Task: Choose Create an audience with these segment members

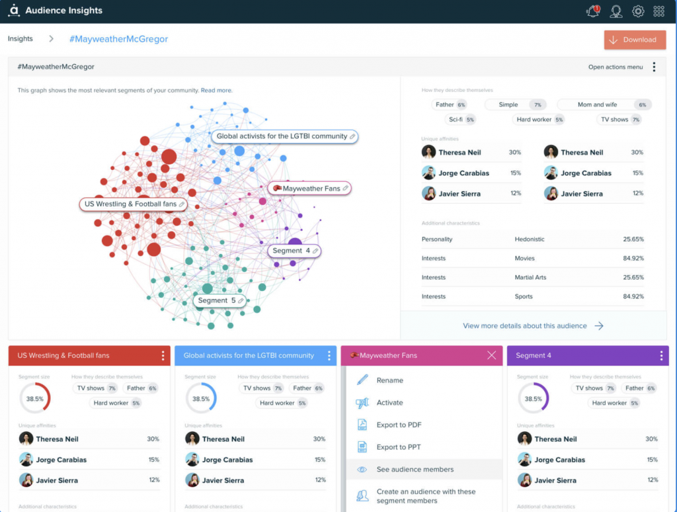Action: (426, 496)
